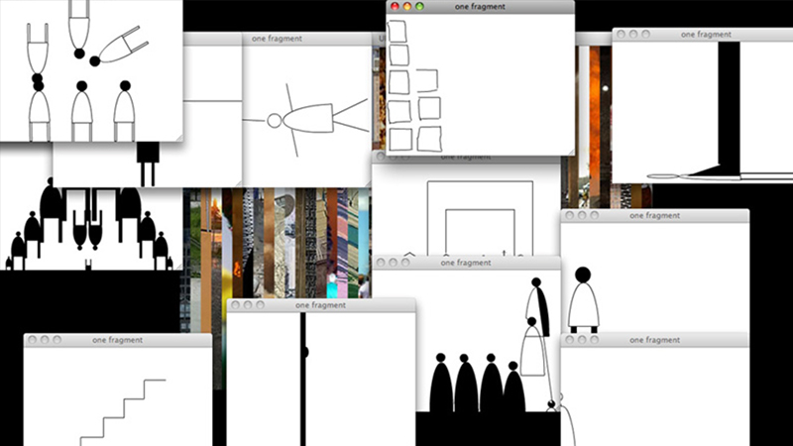This screenshot has height=446, width=793.
Task: Minimize the empty bottom-right one fragment window
Action: (582, 340)
